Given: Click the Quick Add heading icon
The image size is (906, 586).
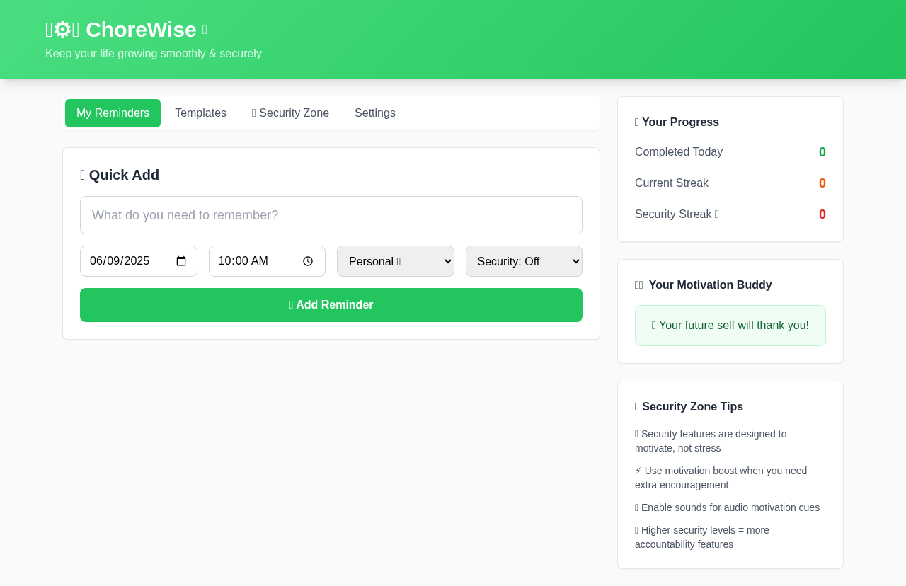Looking at the screenshot, I should (x=83, y=174).
